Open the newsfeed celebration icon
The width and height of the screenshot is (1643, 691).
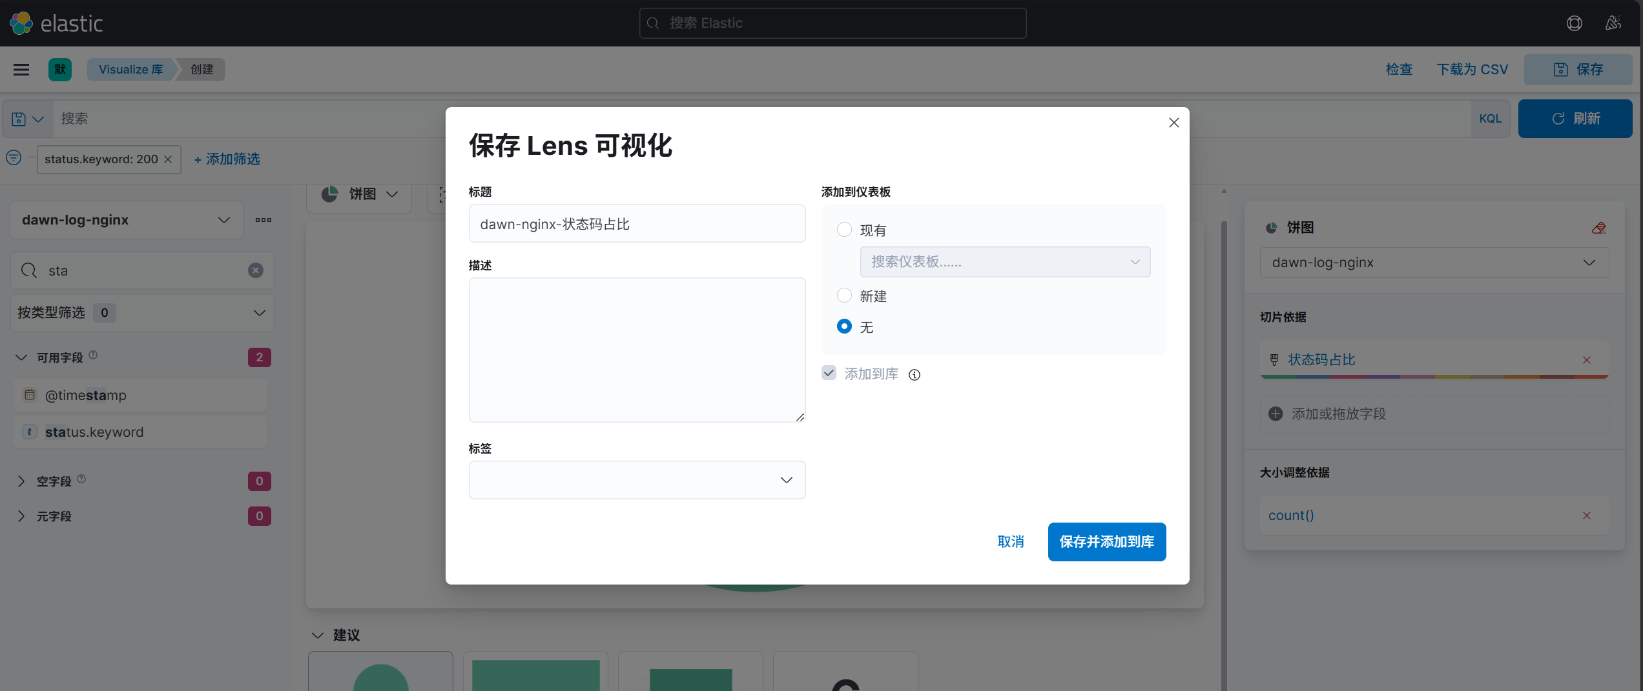[x=1613, y=23]
